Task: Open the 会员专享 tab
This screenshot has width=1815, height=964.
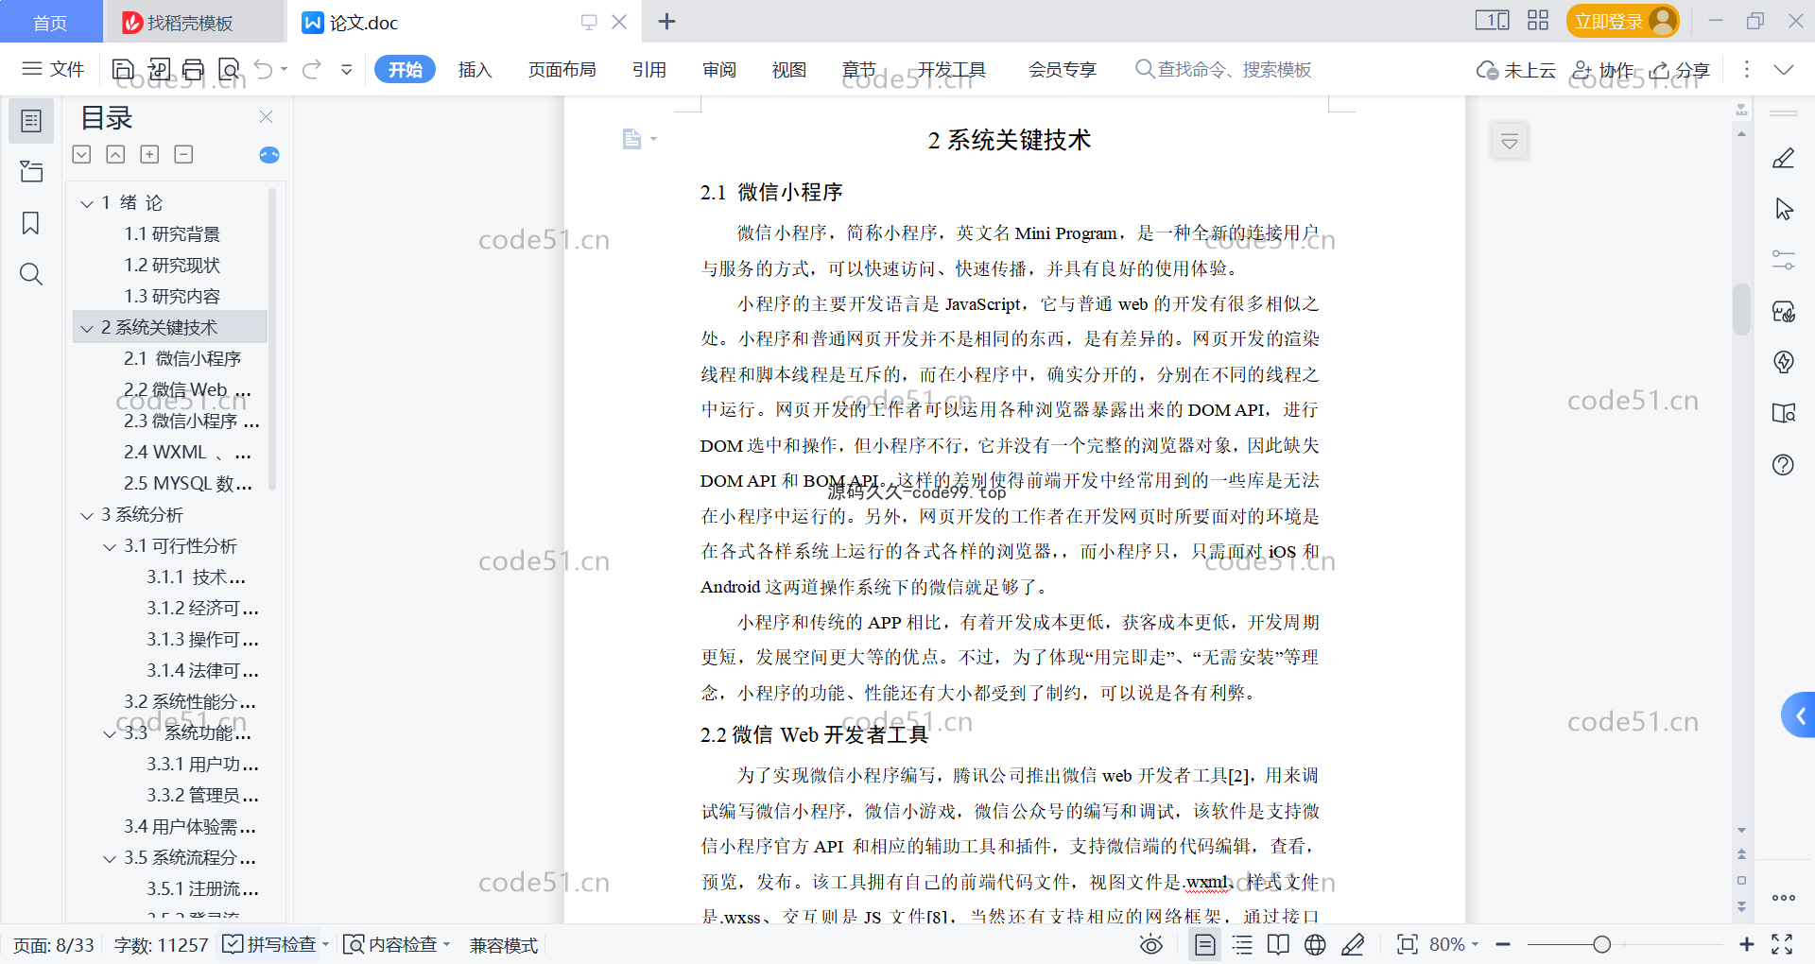Action: click(1063, 69)
